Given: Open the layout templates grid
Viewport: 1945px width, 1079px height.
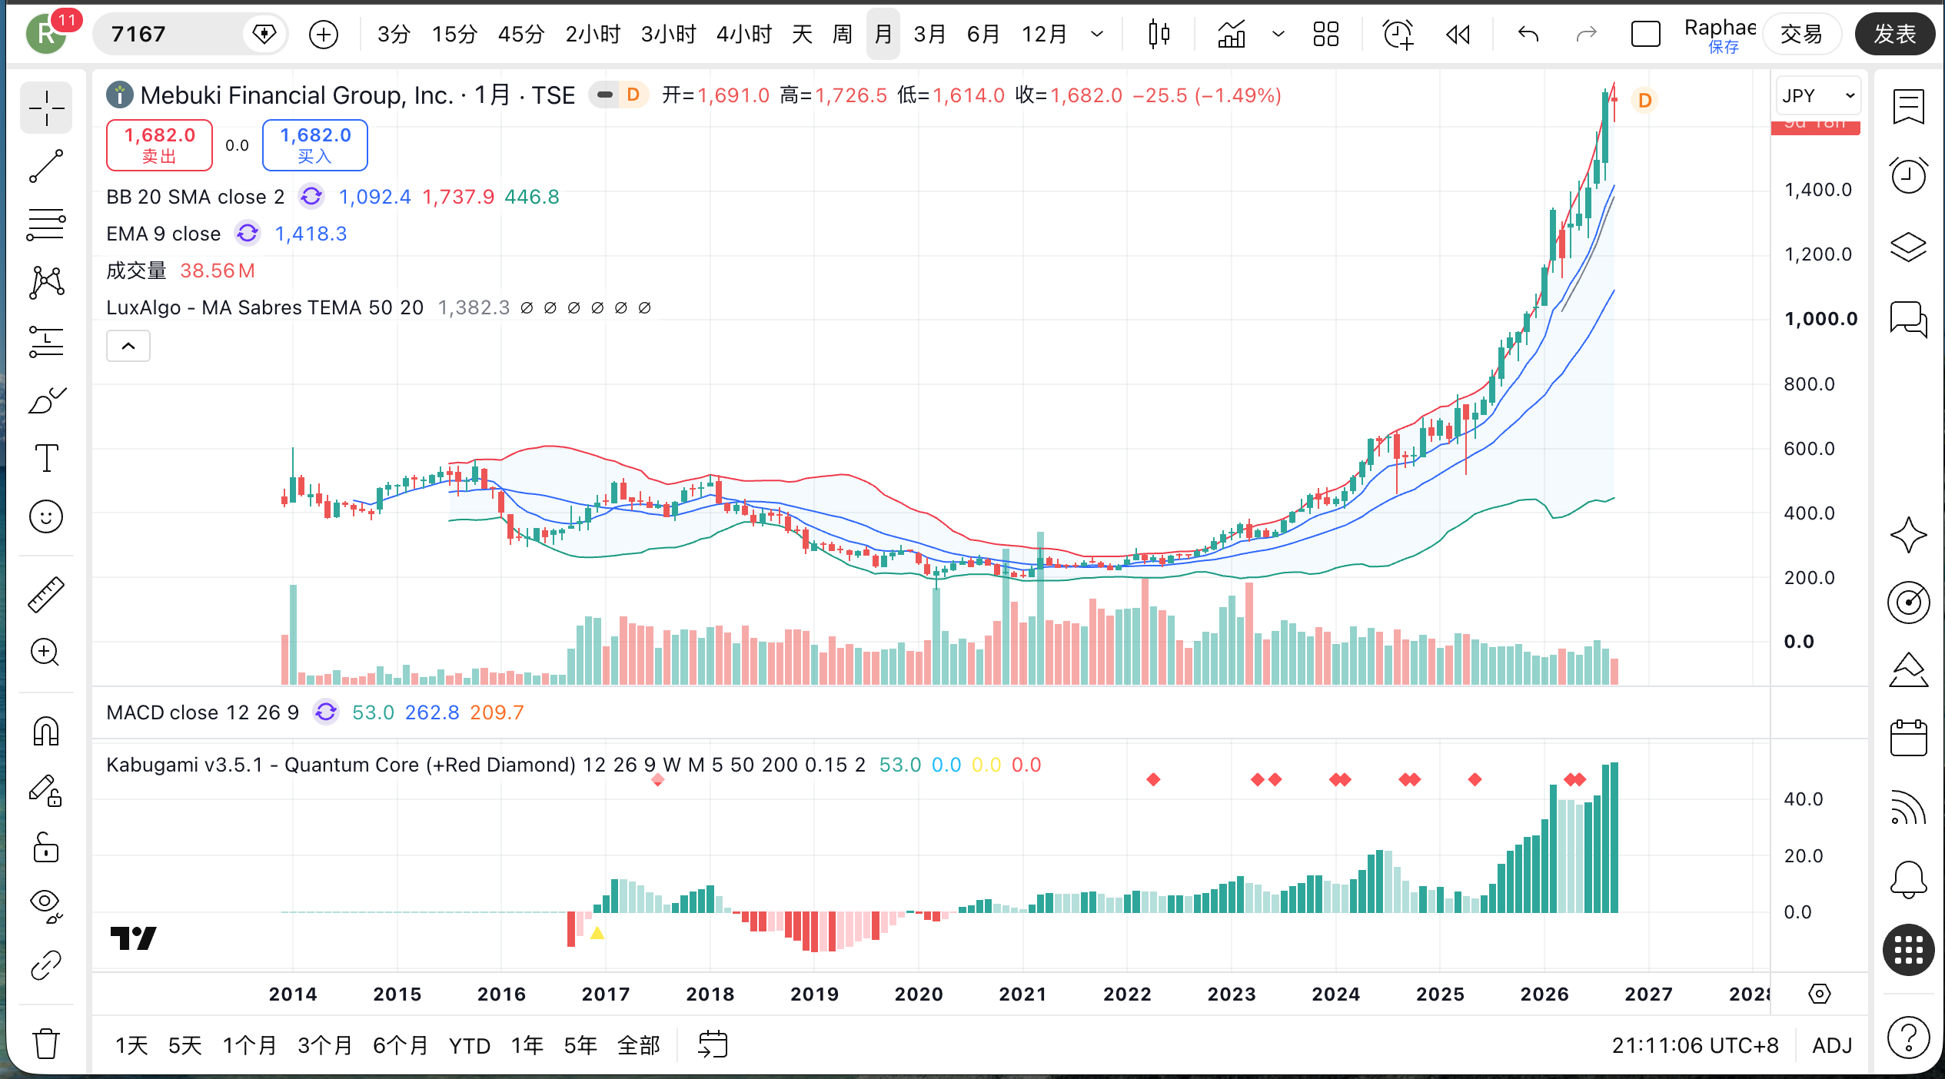Looking at the screenshot, I should pos(1326,34).
